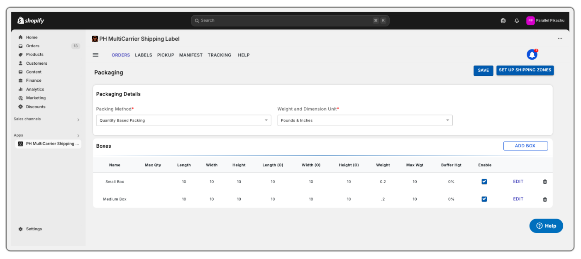Open Marketing in the sidebar
The height and width of the screenshot is (259, 581).
(36, 98)
